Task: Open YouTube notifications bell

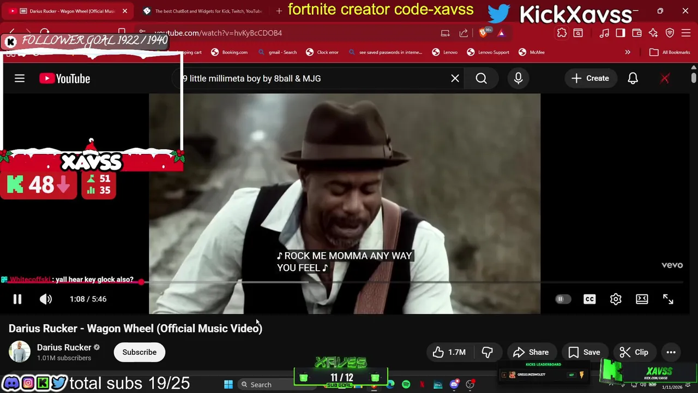Action: (633, 79)
